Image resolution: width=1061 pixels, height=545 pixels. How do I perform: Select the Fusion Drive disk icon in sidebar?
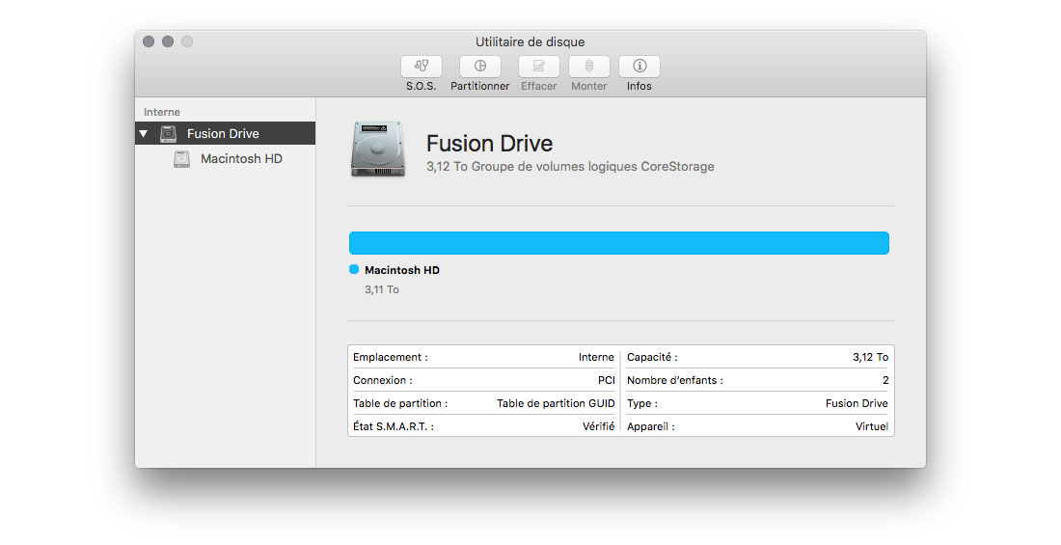click(x=168, y=133)
